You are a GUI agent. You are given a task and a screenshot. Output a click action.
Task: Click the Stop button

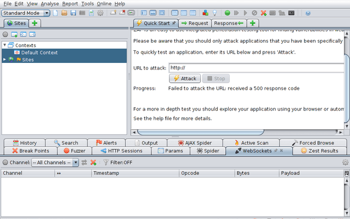[x=216, y=78]
